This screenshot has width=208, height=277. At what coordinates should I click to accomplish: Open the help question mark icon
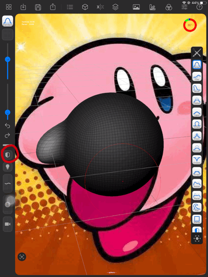(200, 7)
